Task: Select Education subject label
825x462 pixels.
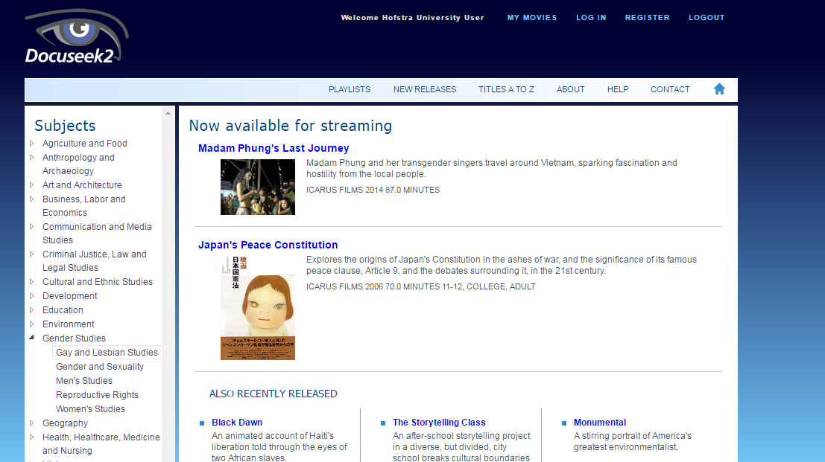Action: [63, 309]
